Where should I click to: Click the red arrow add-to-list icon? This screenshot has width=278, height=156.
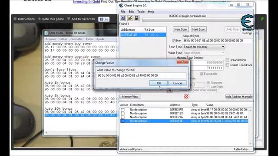click(x=170, y=91)
